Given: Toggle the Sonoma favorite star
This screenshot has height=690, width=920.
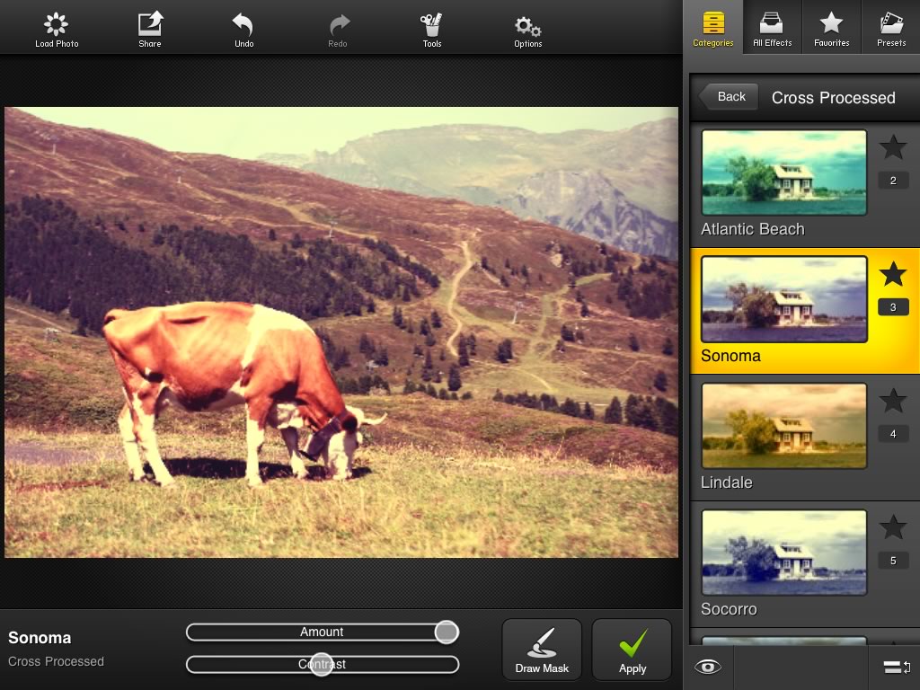Looking at the screenshot, I should point(893,274).
